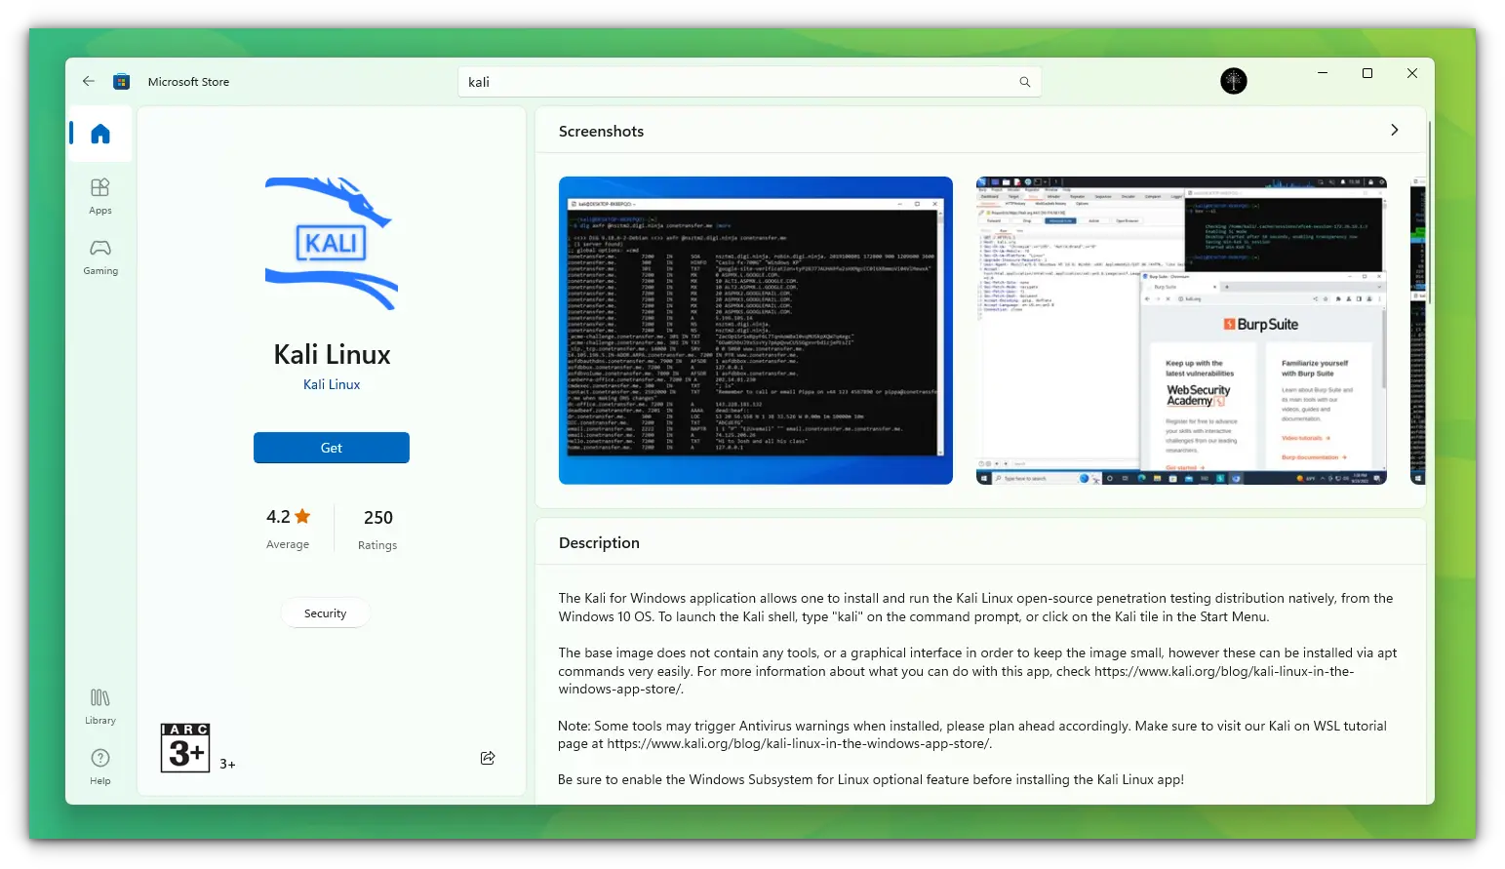Click the 250 Ratings count
Viewport: 1505px width, 869px height.
pos(378,530)
